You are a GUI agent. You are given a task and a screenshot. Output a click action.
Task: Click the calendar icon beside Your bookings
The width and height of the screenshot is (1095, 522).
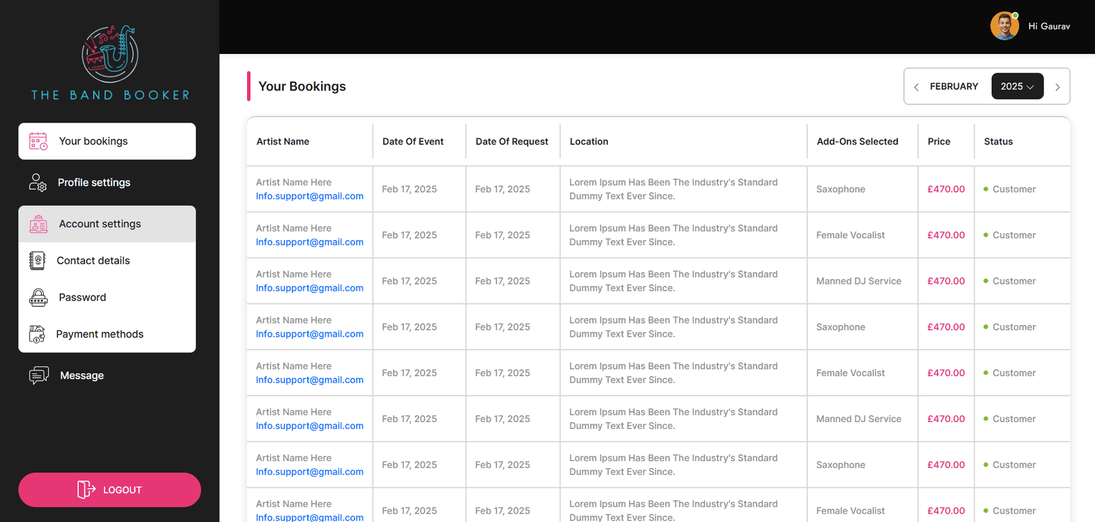(38, 142)
